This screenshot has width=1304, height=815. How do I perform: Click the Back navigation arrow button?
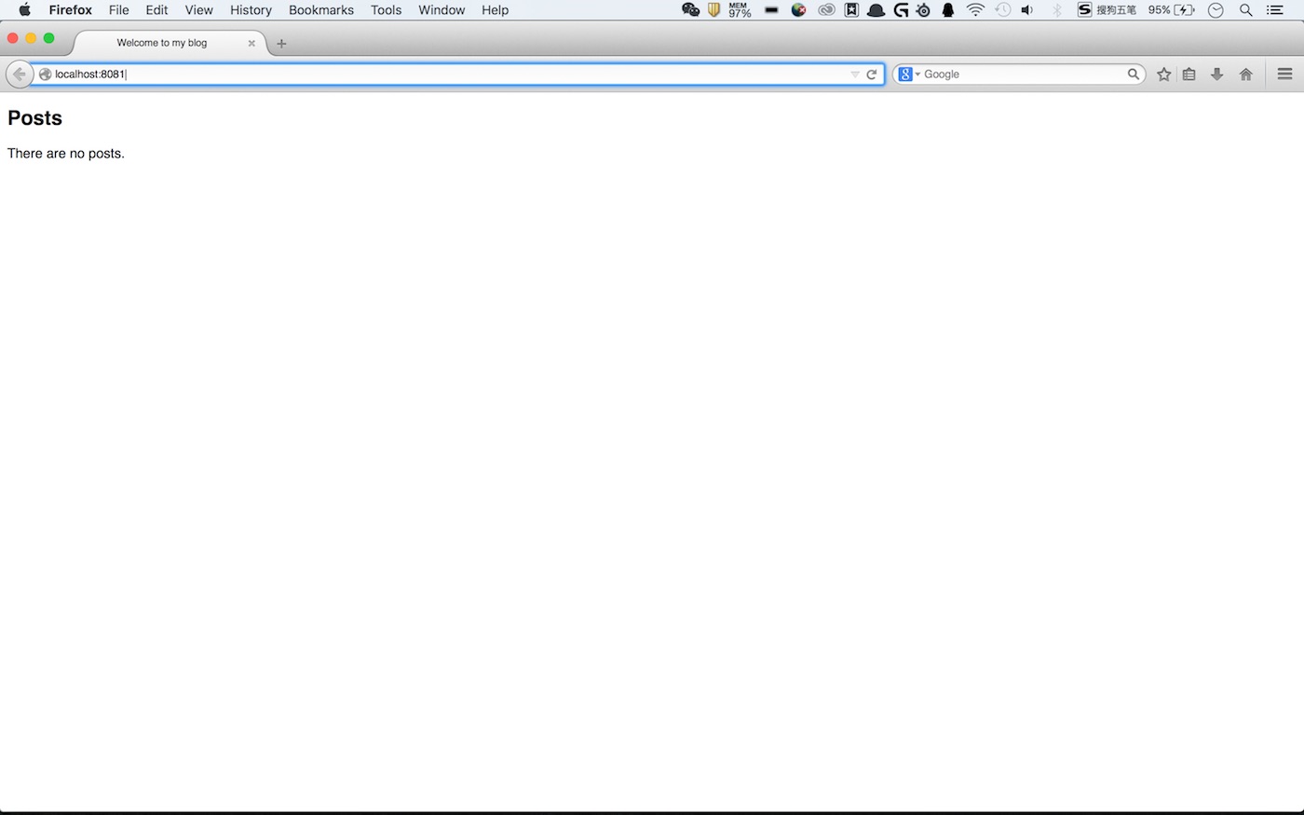19,75
